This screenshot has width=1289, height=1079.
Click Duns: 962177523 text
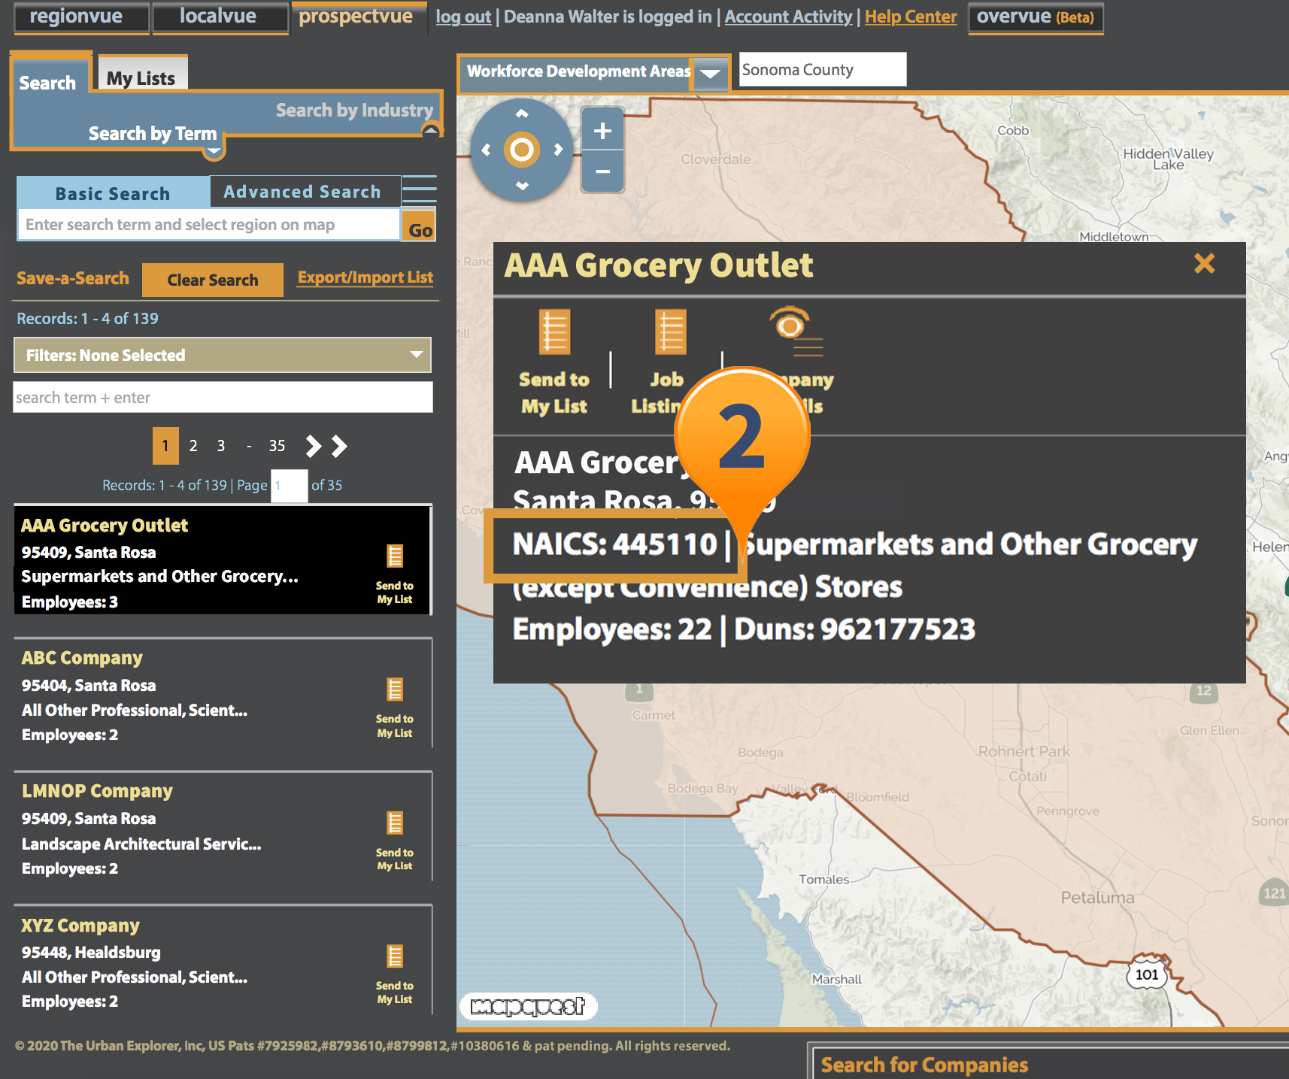[854, 629]
